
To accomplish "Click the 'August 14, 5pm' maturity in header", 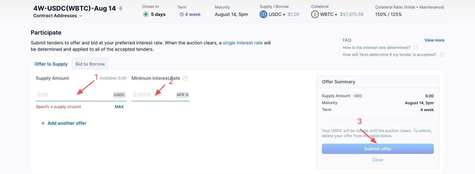I will point(231,14).
